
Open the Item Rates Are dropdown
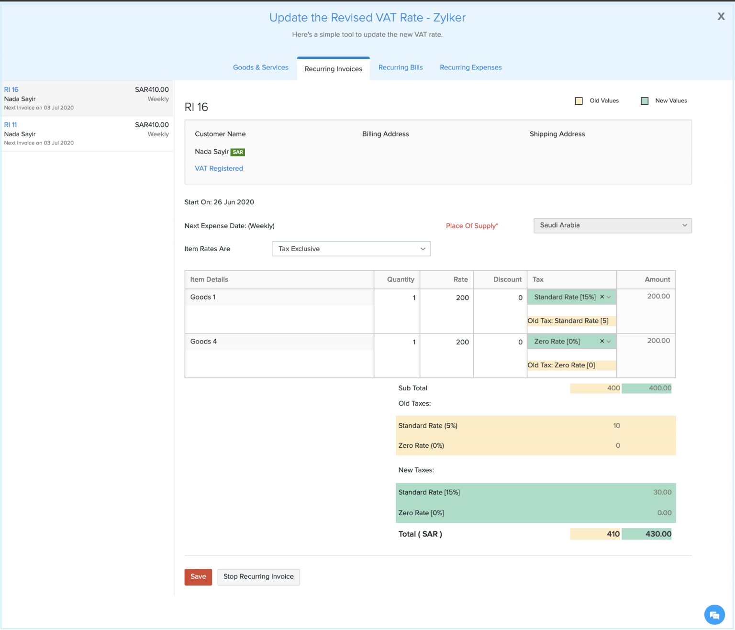[351, 249]
